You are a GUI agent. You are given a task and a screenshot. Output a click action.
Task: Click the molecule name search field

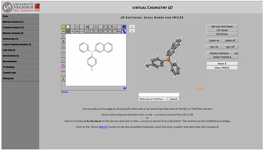tap(159, 95)
